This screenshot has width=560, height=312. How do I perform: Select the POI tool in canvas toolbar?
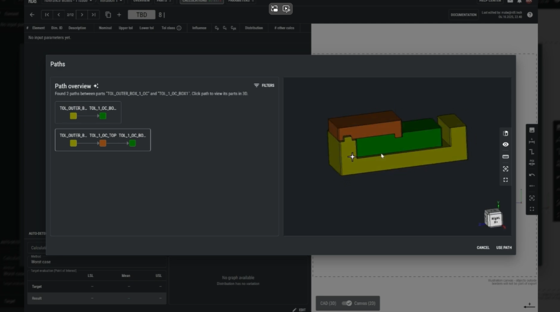pyautogui.click(x=532, y=163)
